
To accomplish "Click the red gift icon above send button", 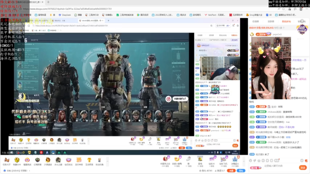I will point(306,161).
